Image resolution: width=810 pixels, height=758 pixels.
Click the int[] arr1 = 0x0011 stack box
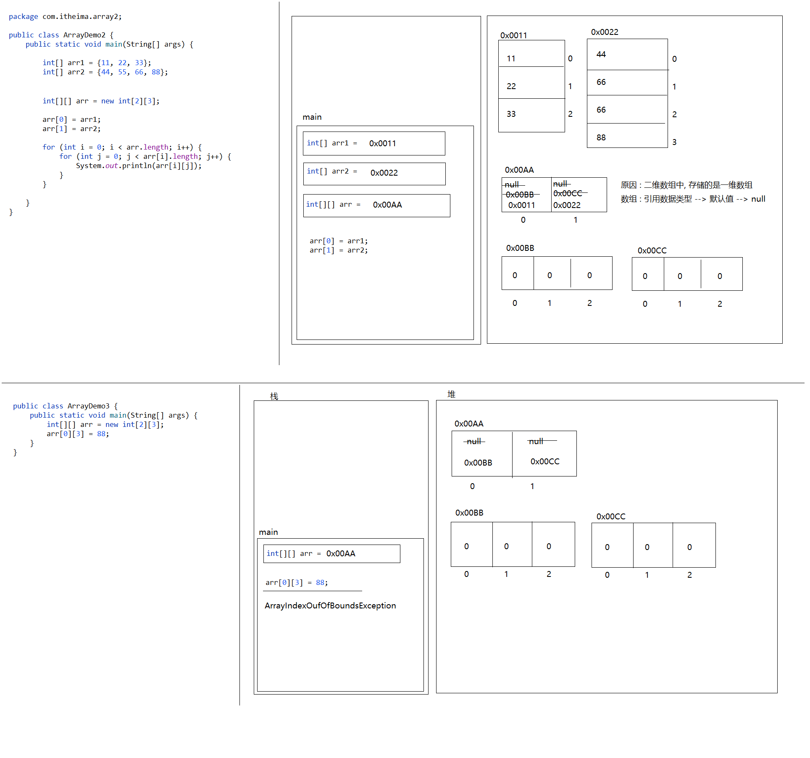pos(373,144)
